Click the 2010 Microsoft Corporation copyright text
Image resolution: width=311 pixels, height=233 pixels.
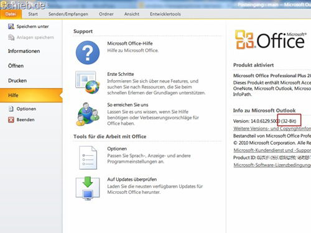pyautogui.click(x=272, y=143)
